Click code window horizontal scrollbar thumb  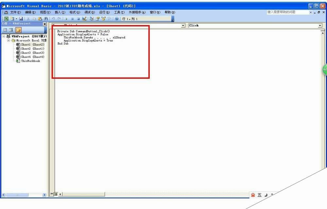click(x=83, y=194)
